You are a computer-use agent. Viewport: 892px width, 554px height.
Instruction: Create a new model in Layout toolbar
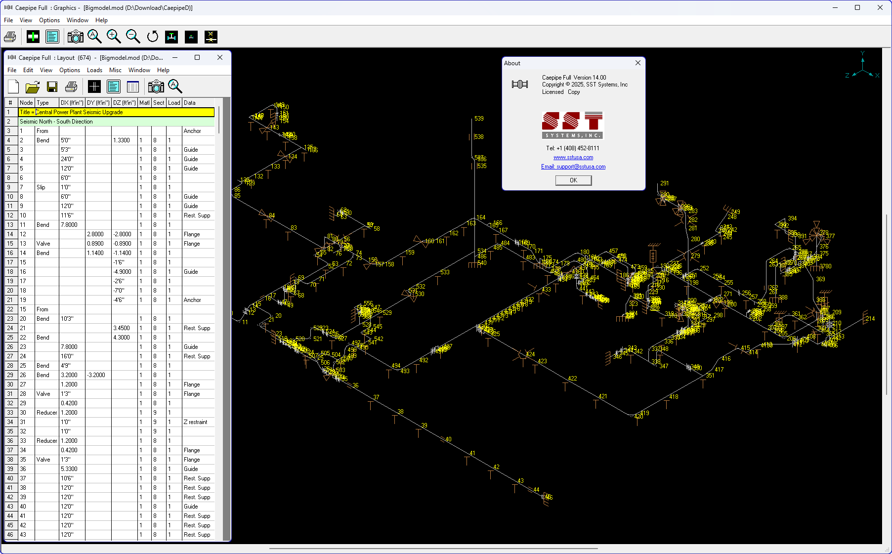tap(13, 87)
